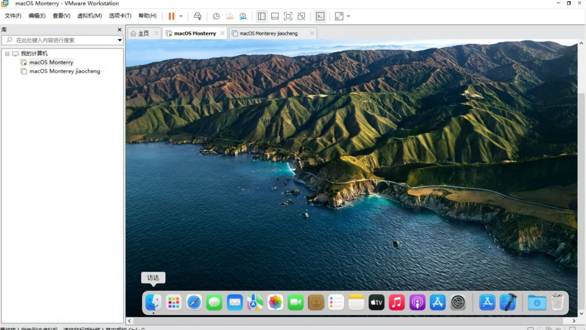Screen dimensions: 586x330
Task: Expand the pause button dropdown arrow
Action: tap(181, 16)
